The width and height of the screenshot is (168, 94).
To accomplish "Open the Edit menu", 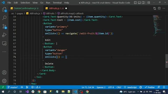I will tap(16, 3).
